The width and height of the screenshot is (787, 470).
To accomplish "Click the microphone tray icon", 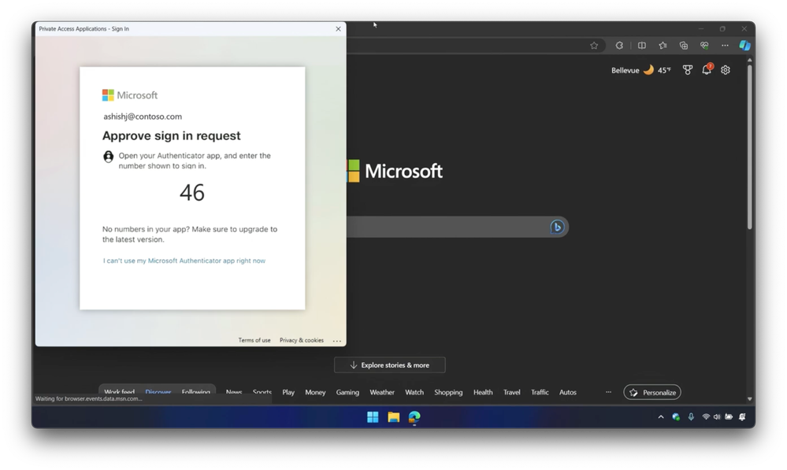I will 691,416.
